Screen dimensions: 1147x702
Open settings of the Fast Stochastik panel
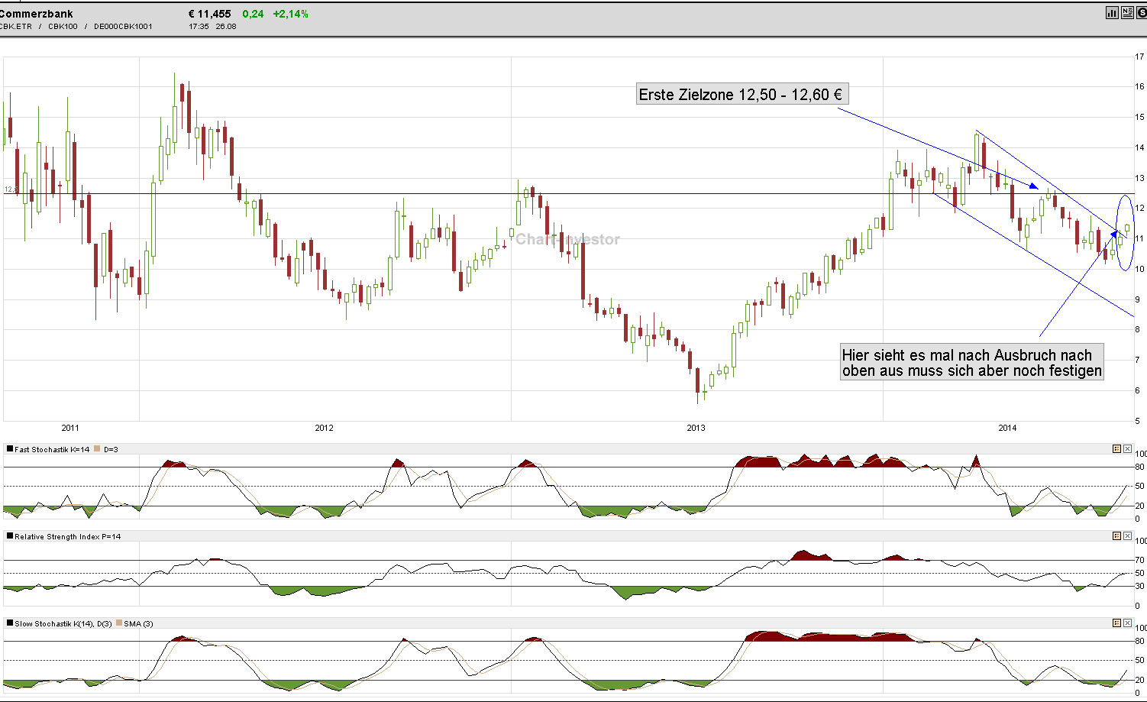tap(1116, 449)
